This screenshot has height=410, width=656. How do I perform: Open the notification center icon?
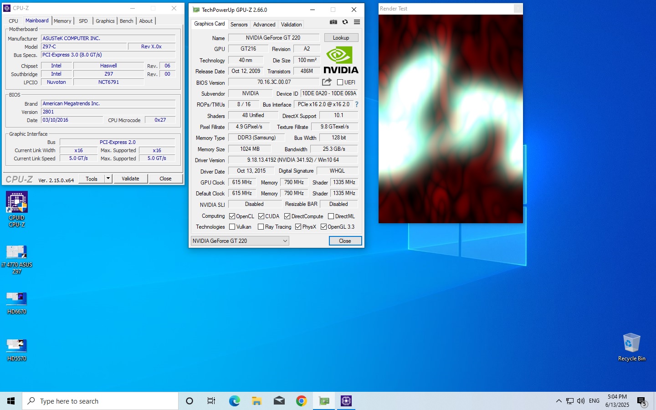click(x=642, y=401)
